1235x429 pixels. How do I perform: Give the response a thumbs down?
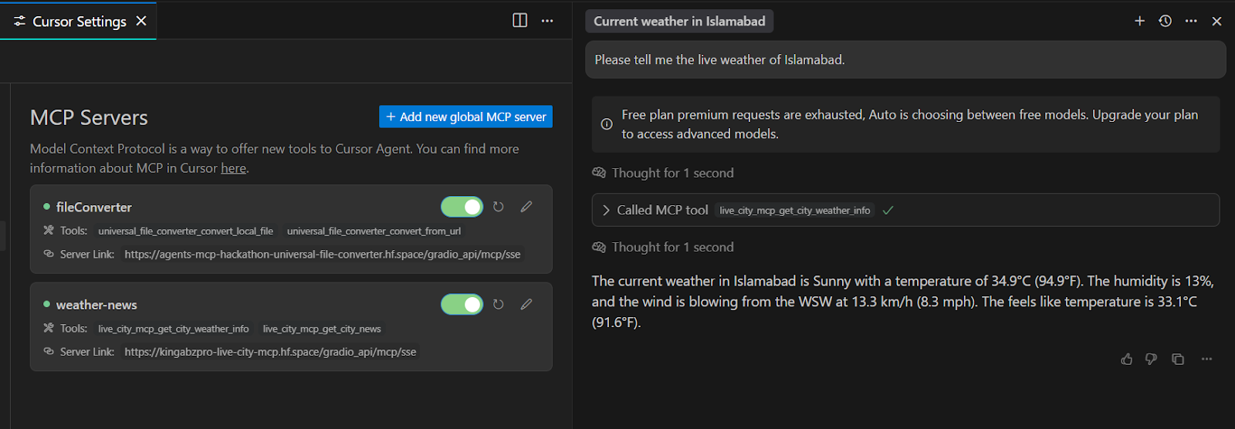[x=1151, y=359]
